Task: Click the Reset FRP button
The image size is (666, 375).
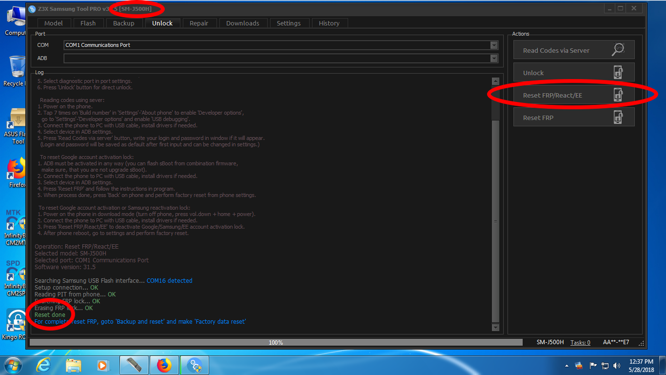Action: point(574,117)
